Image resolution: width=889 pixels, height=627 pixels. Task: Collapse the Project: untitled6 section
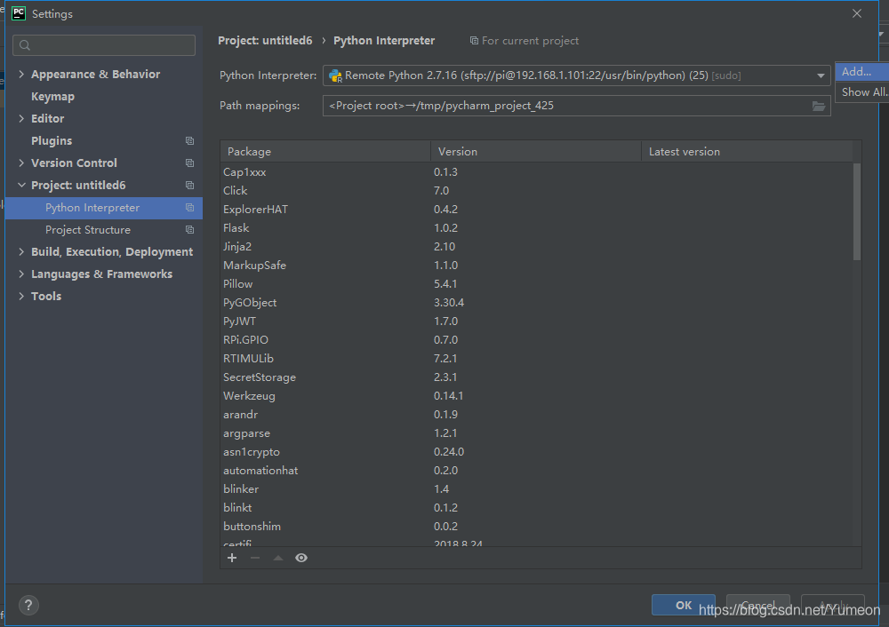click(21, 186)
